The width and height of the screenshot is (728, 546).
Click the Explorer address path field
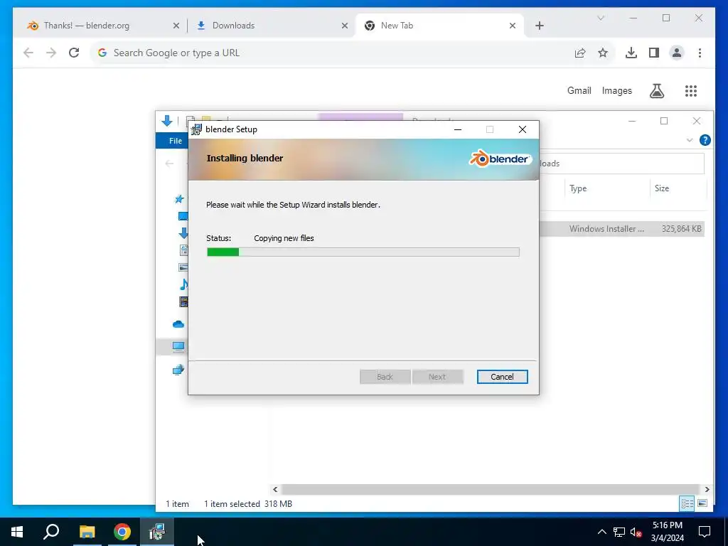(622, 164)
